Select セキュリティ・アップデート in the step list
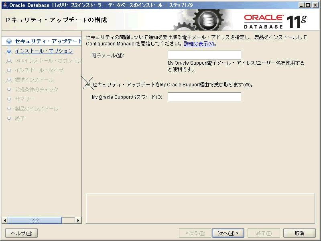Viewport: 321px width, 241px height. pyautogui.click(x=47, y=41)
